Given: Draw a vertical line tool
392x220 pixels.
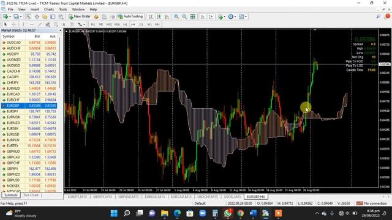Looking at the screenshot, I should pyautogui.click(x=23, y=24).
